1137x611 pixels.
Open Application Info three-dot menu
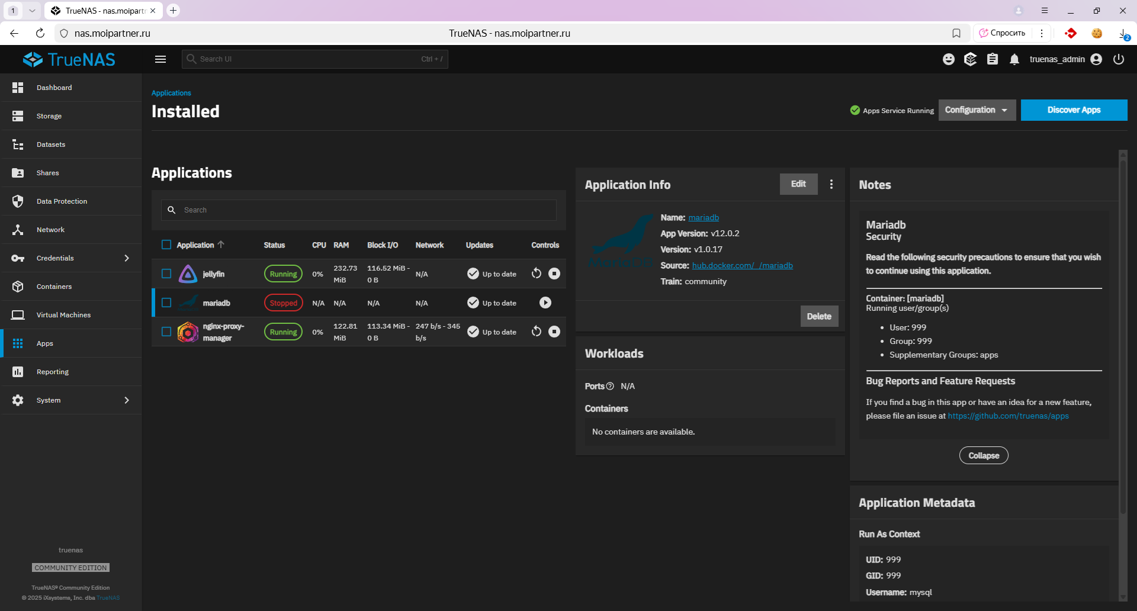(x=831, y=184)
